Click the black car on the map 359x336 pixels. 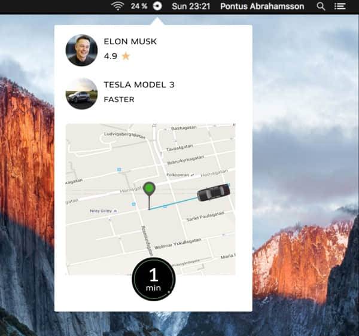(214, 193)
